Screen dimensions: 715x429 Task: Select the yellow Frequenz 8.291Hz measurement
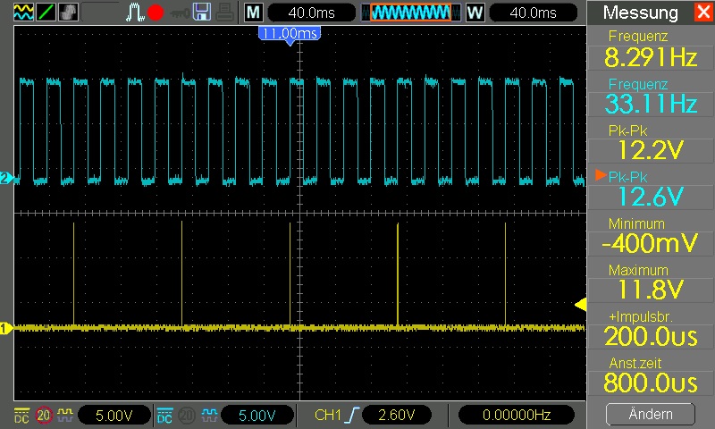coord(651,49)
